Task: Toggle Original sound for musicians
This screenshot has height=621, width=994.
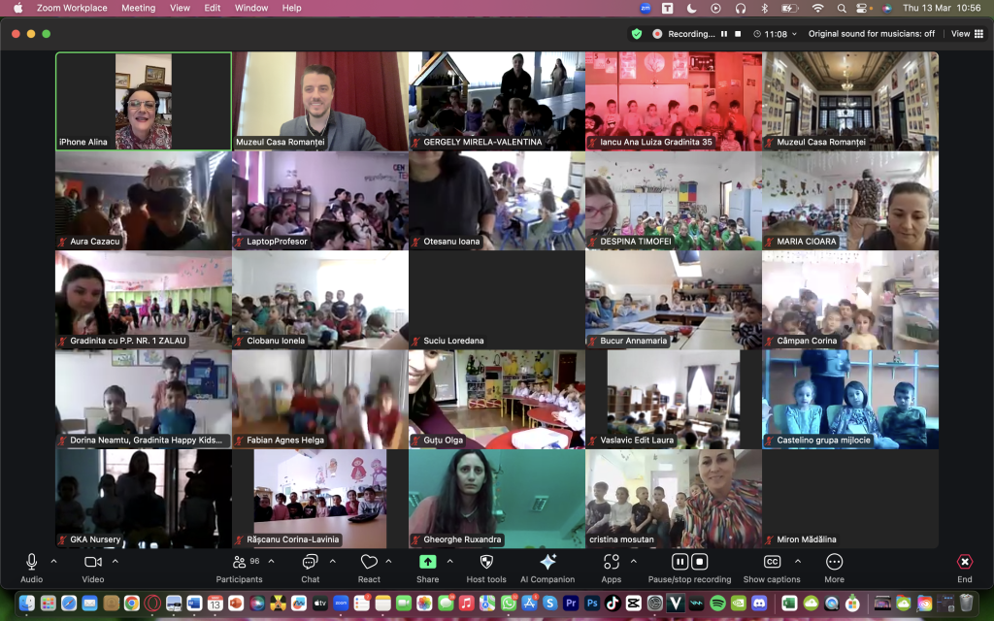Action: pos(871,34)
